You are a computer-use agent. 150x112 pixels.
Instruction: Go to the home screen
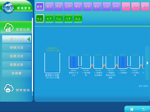[132, 109]
